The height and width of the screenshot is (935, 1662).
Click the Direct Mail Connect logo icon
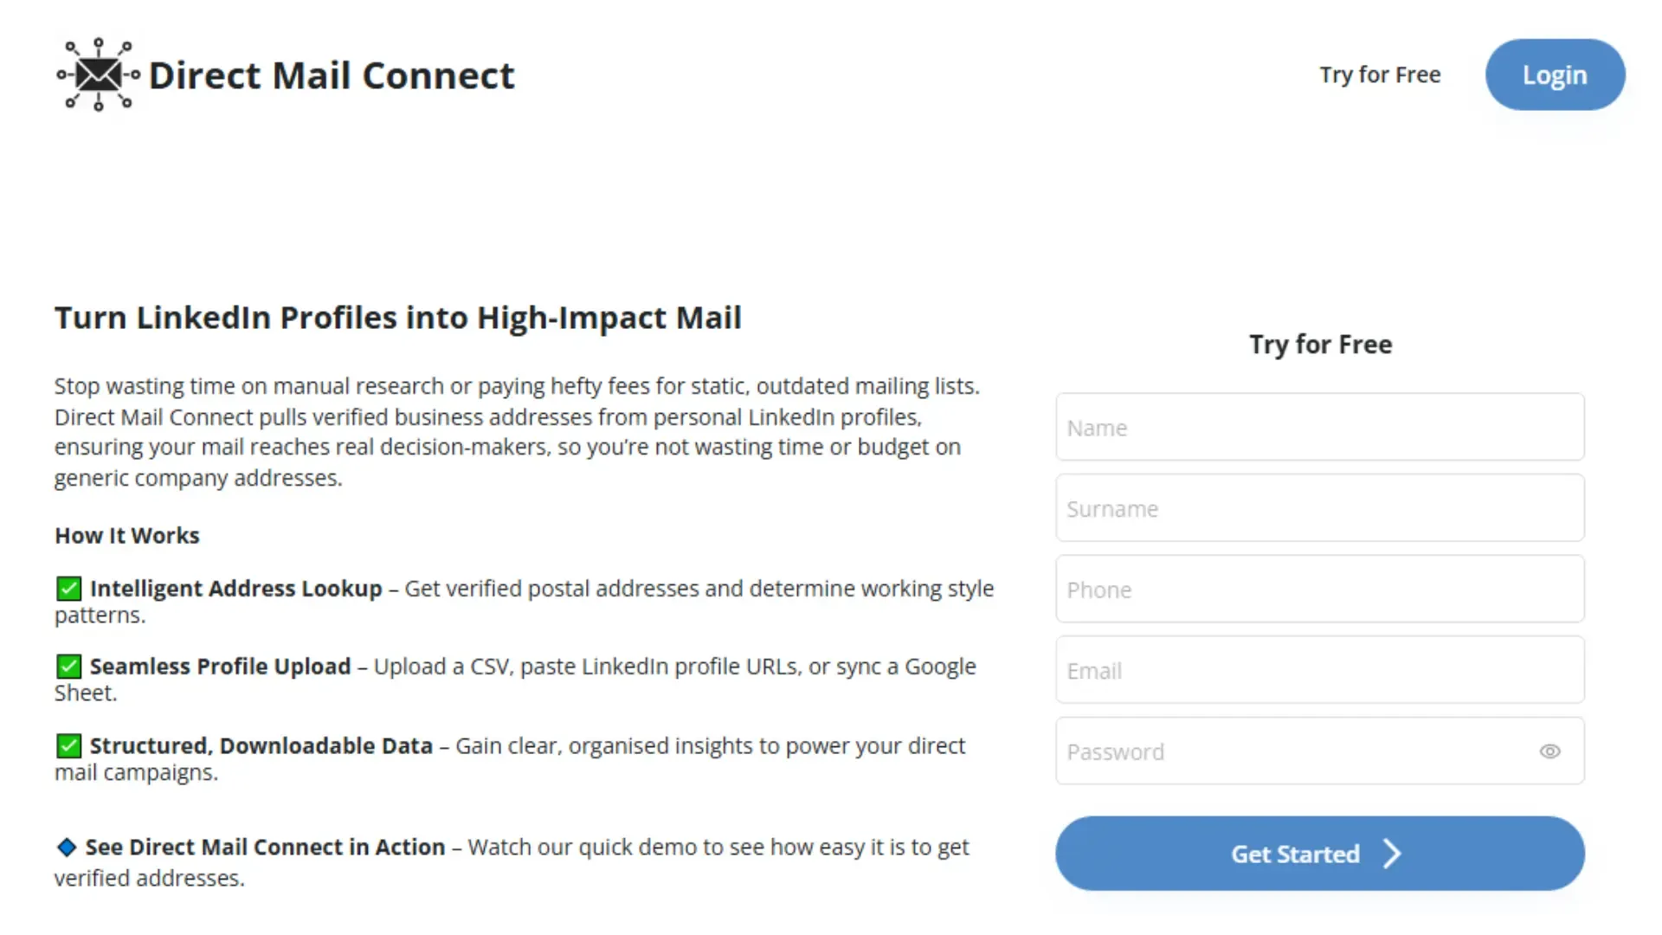(x=95, y=74)
